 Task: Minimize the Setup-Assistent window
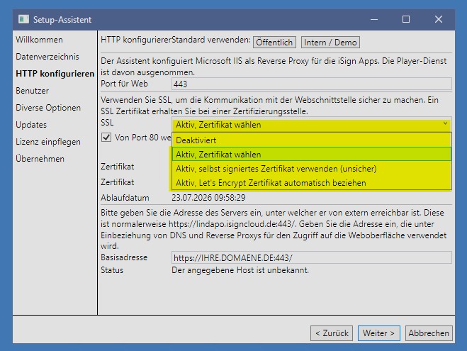[x=374, y=19]
